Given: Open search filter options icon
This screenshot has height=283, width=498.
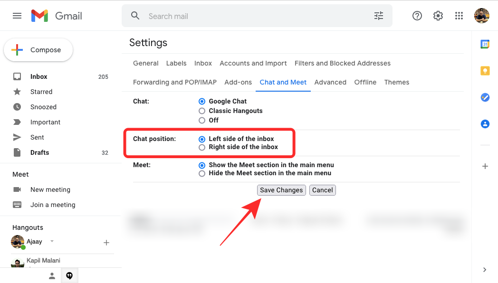Looking at the screenshot, I should (379, 16).
